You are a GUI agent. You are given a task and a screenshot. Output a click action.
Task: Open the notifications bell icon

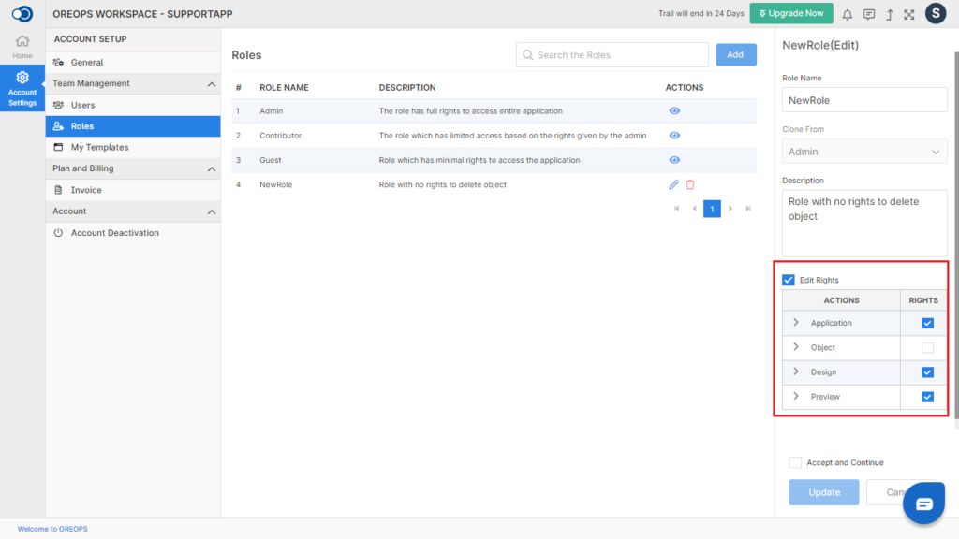pyautogui.click(x=847, y=14)
